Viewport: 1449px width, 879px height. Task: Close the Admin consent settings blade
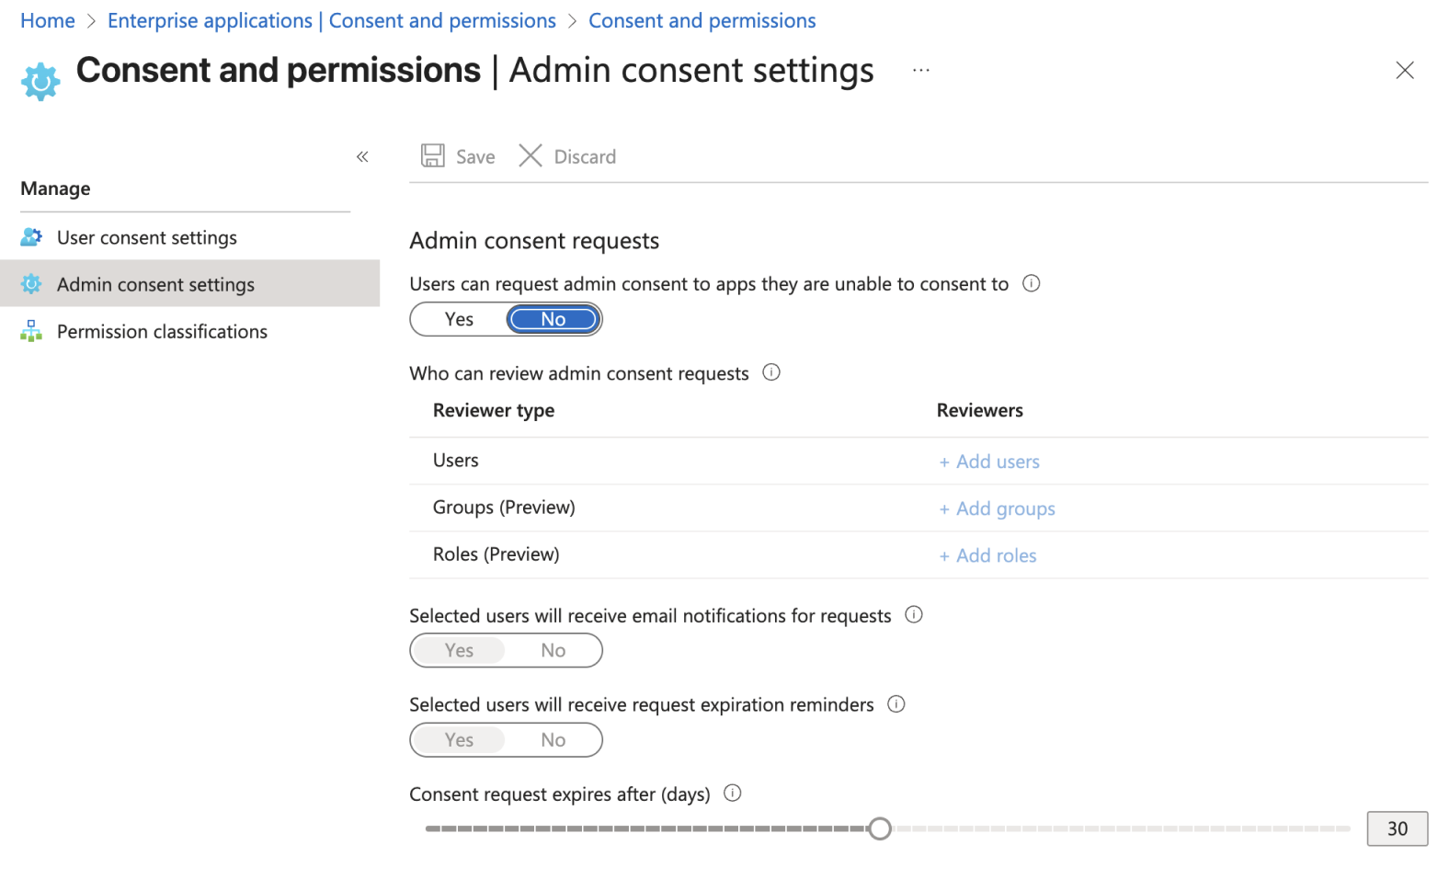1405,70
